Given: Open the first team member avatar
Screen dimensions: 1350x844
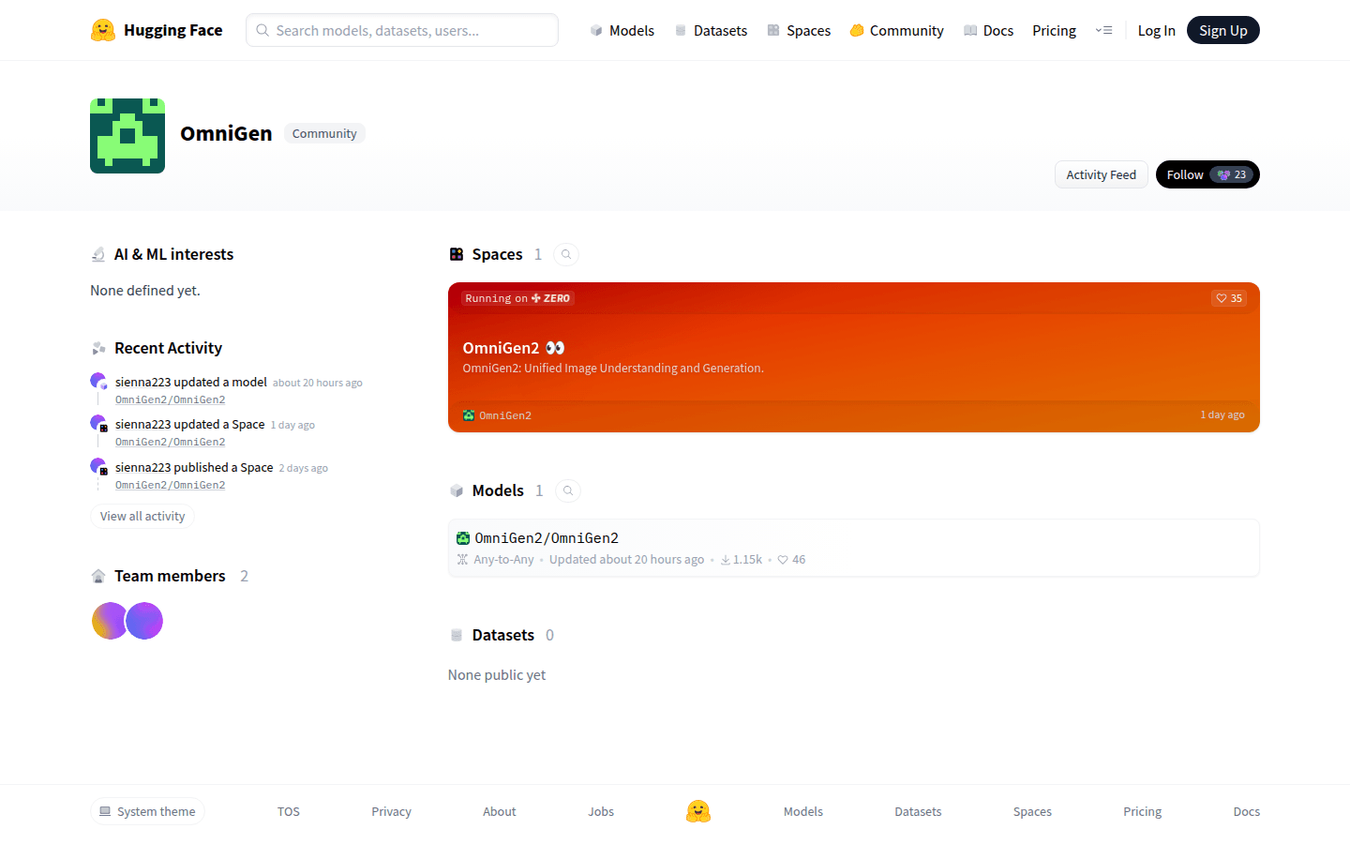Looking at the screenshot, I should click(x=108, y=621).
